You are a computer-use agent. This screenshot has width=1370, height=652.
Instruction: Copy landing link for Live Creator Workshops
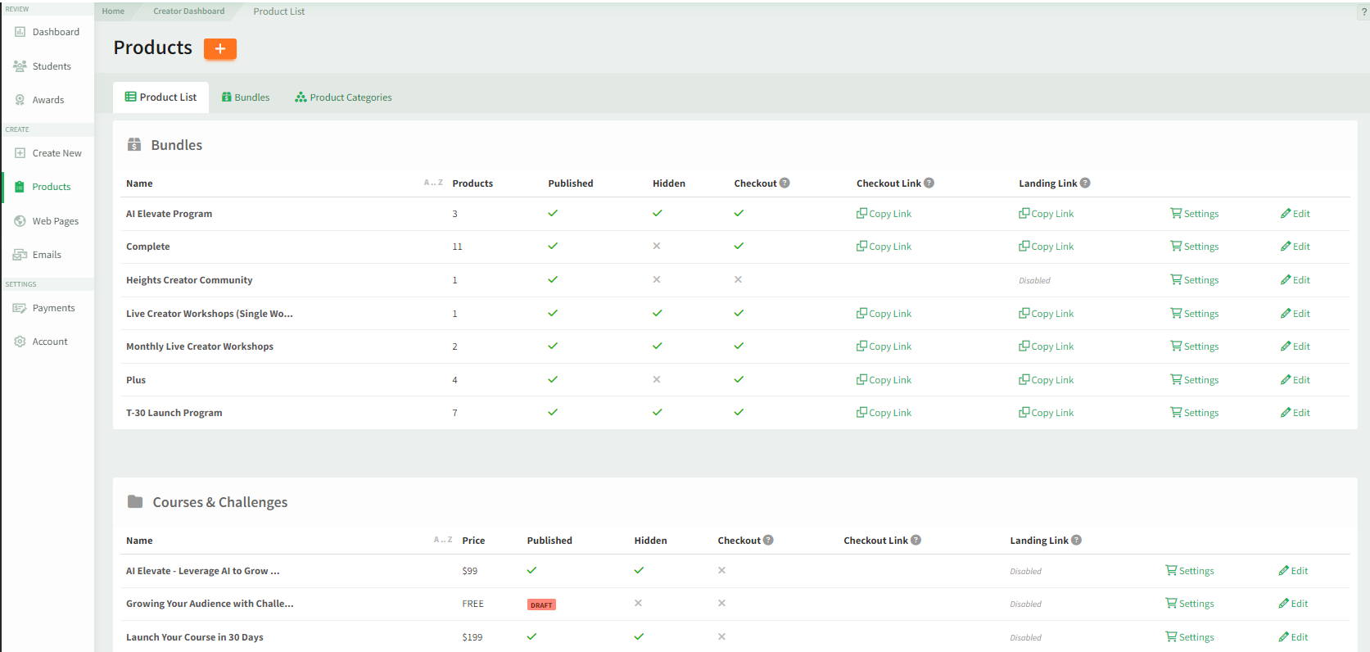[x=1046, y=314]
